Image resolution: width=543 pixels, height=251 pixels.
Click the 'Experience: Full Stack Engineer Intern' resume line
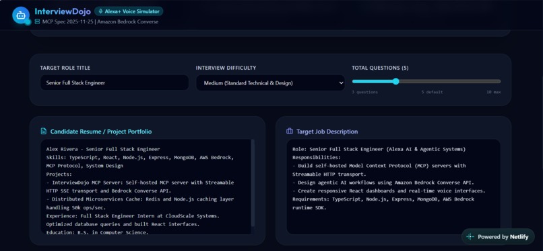tap(133, 216)
